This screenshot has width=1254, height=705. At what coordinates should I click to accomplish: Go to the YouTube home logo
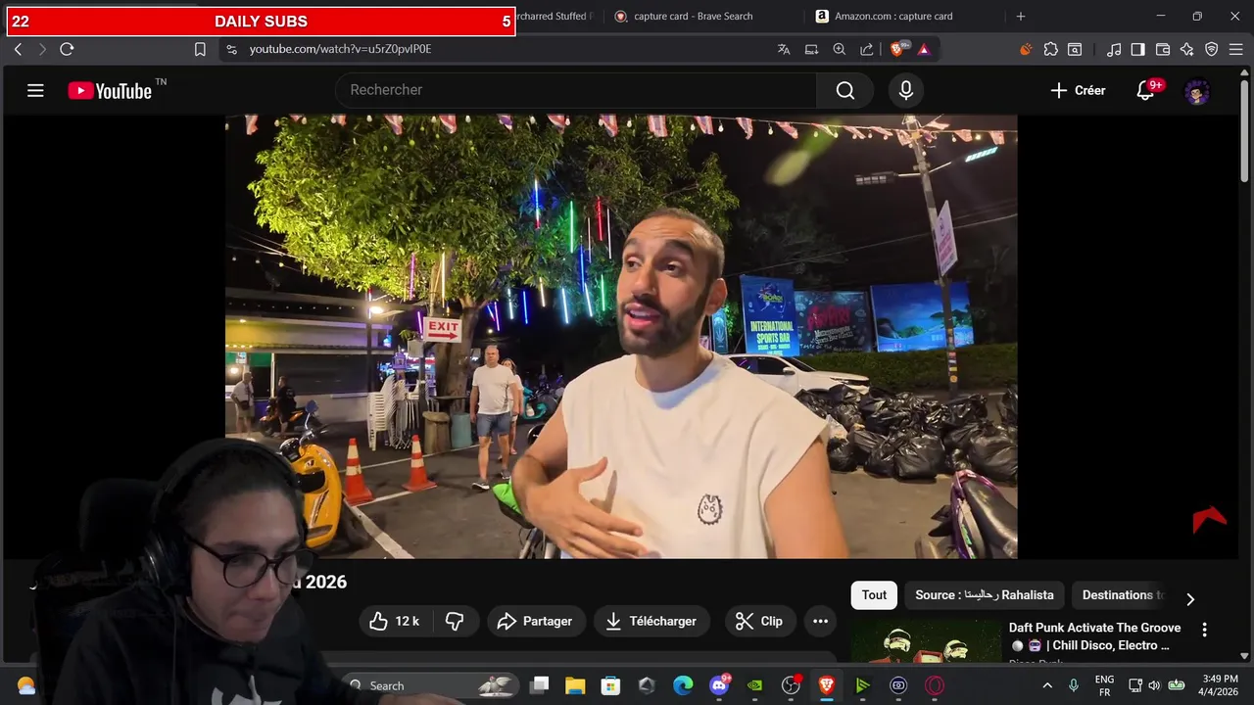coord(111,91)
